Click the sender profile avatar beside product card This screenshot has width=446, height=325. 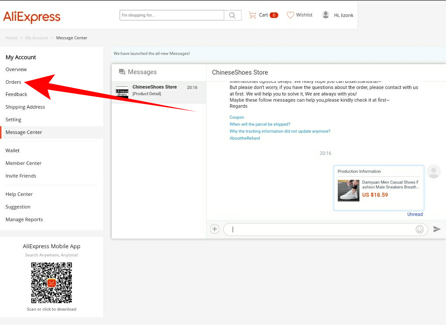point(433,171)
